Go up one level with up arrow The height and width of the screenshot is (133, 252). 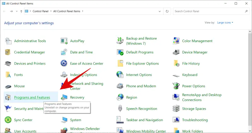[x=21, y=11]
